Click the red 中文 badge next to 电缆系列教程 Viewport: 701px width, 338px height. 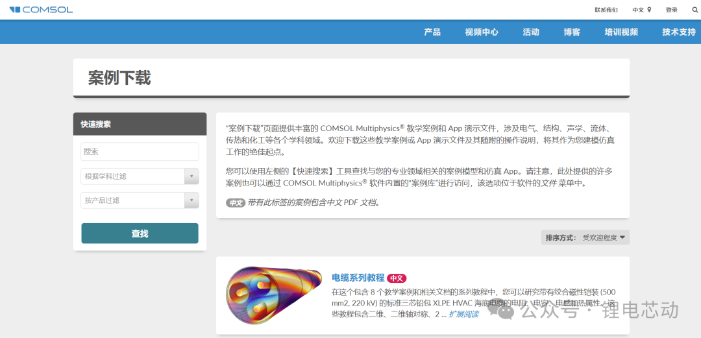(397, 278)
